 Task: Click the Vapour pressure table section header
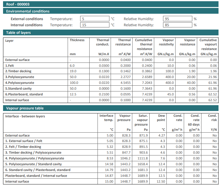[112, 108]
